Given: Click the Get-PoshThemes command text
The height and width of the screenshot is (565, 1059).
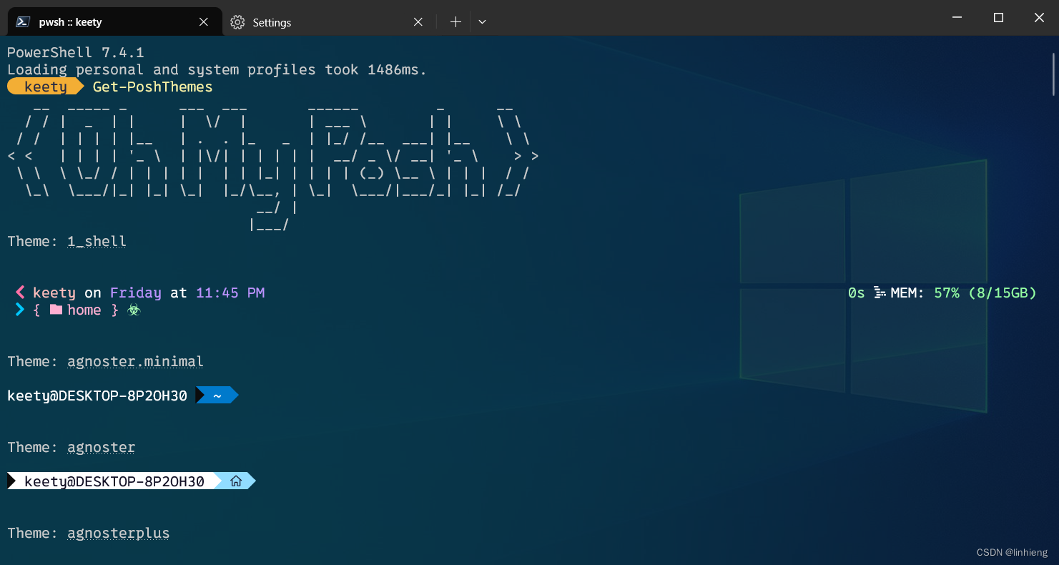Looking at the screenshot, I should click(153, 87).
